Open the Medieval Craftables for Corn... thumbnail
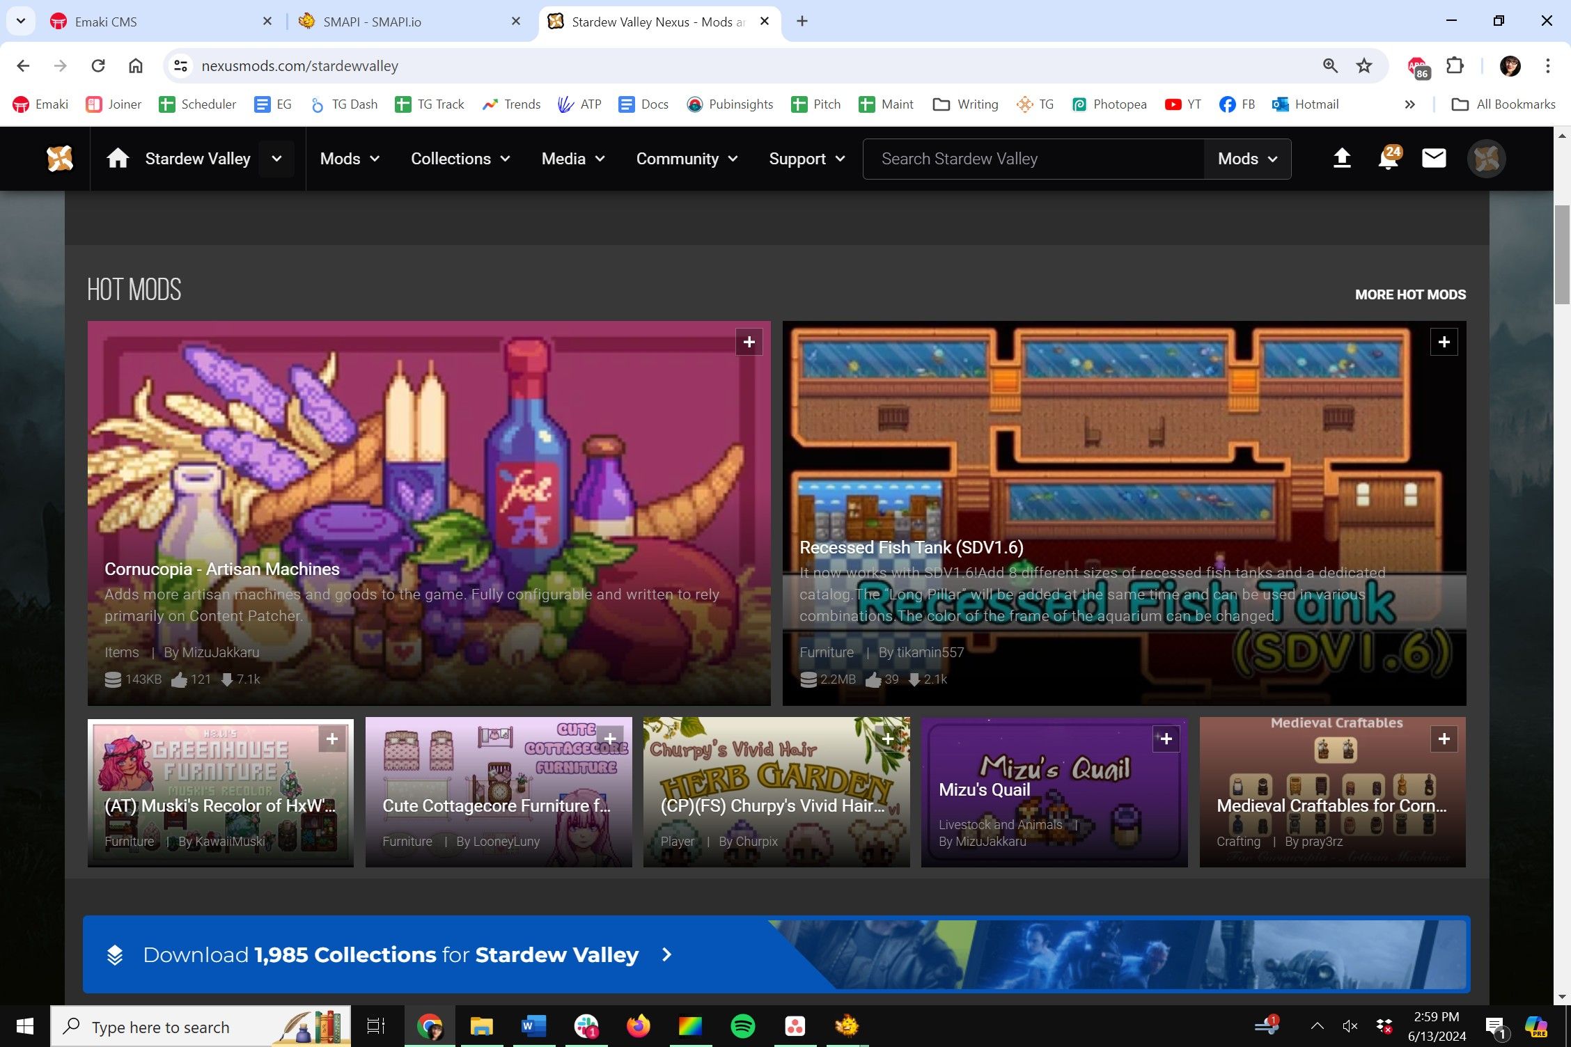 click(1332, 792)
